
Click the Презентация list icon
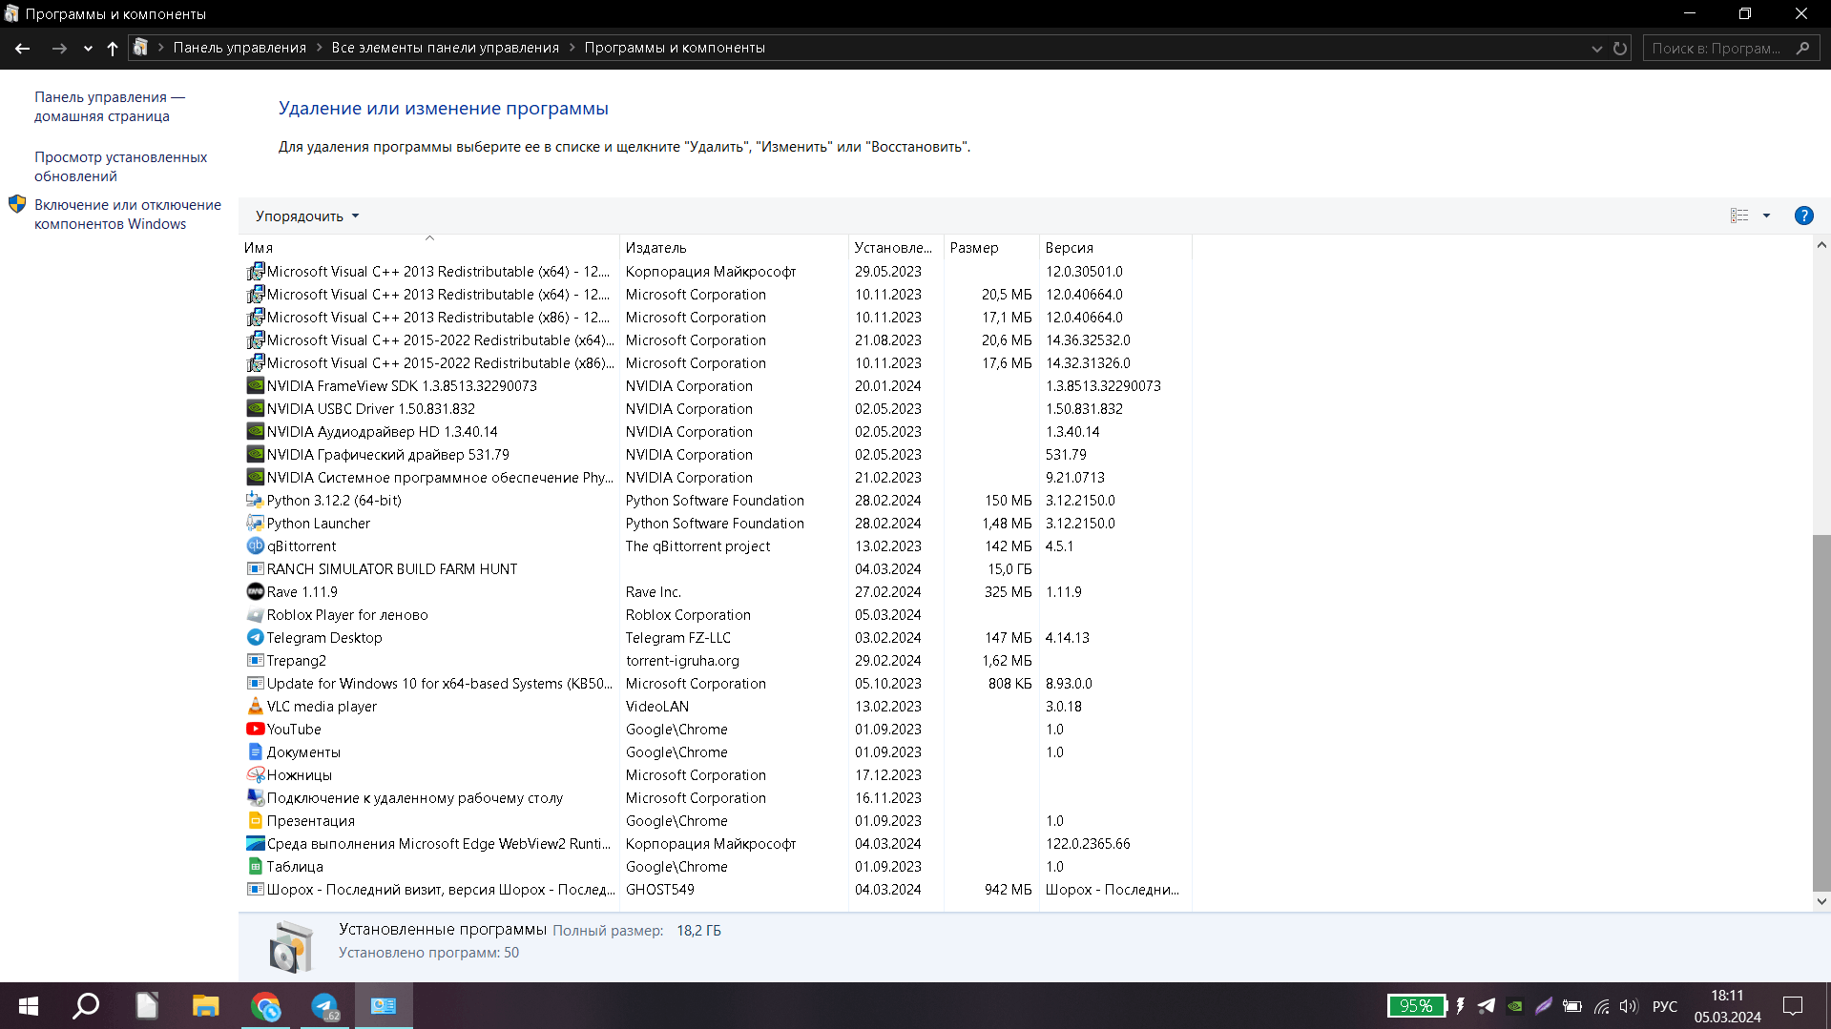pos(255,821)
